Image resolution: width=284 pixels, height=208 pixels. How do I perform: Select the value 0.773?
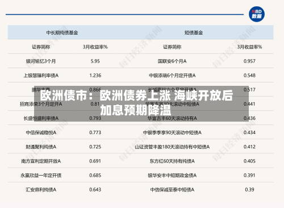click(95, 132)
